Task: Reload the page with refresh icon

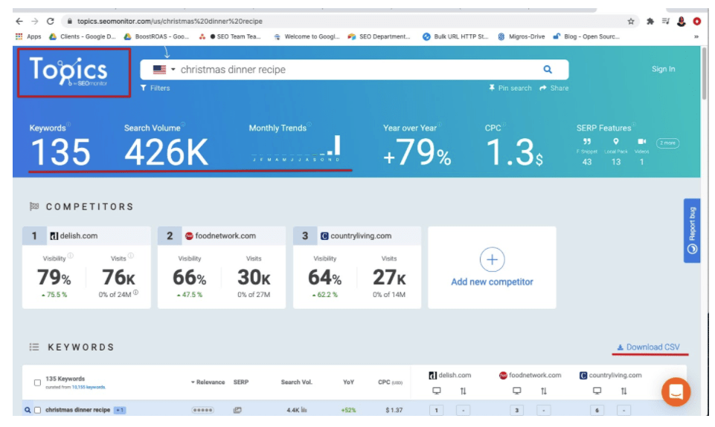Action: (x=50, y=21)
